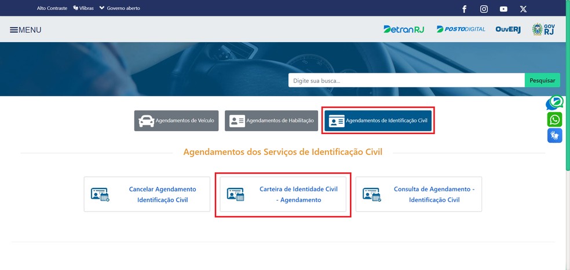
Task: Click the DetranRJ logo
Action: pyautogui.click(x=404, y=29)
